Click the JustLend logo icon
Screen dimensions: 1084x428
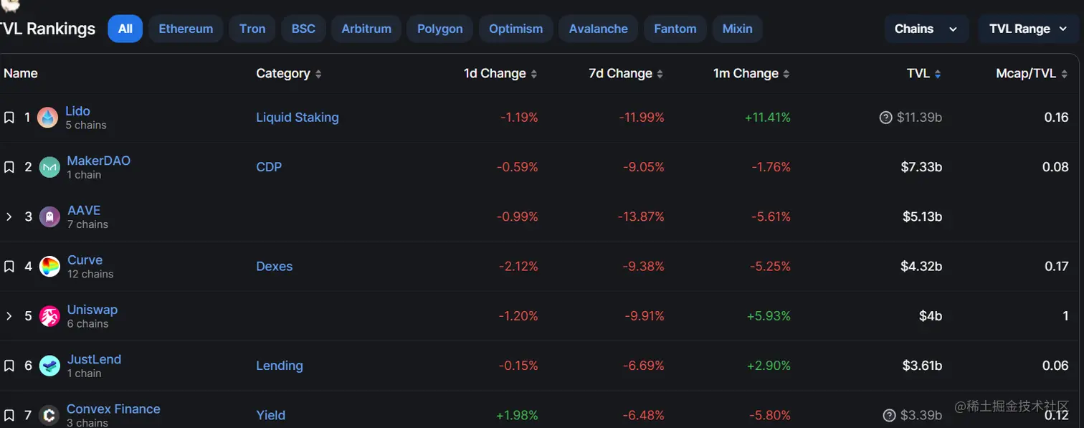coord(49,365)
